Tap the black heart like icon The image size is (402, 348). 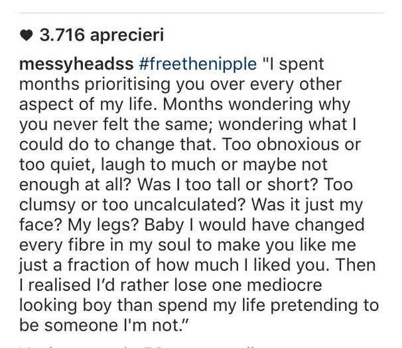click(26, 35)
